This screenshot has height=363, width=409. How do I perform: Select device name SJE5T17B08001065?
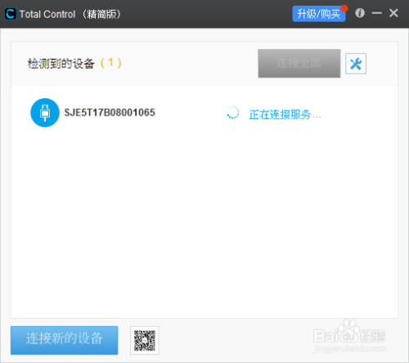tap(110, 112)
